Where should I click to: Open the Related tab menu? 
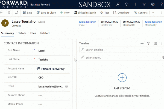(x=45, y=33)
